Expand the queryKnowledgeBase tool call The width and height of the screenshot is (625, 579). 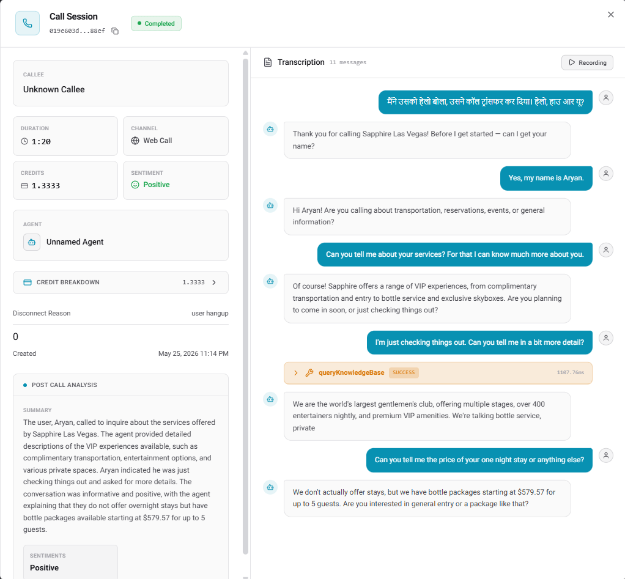pos(296,373)
